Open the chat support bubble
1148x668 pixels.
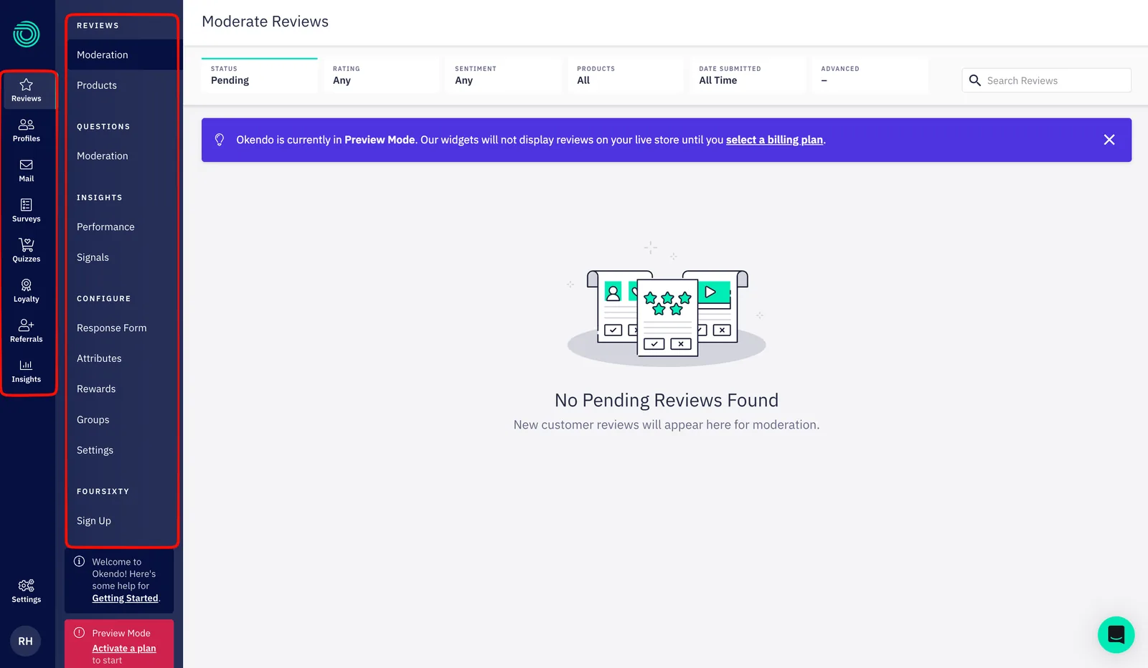[1116, 634]
